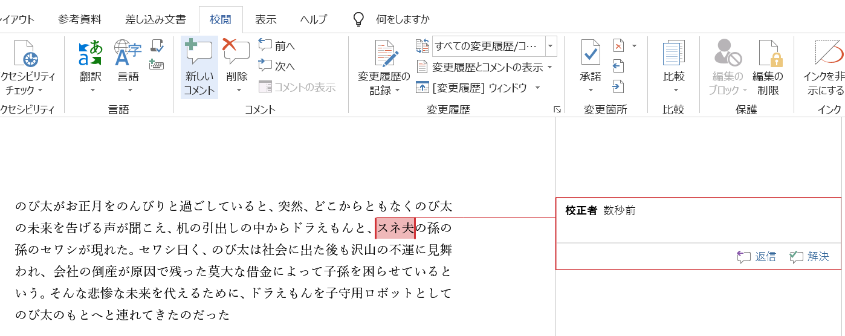Resolve the comment with 解決
Image resolution: width=845 pixels, height=336 pixels.
coord(809,257)
